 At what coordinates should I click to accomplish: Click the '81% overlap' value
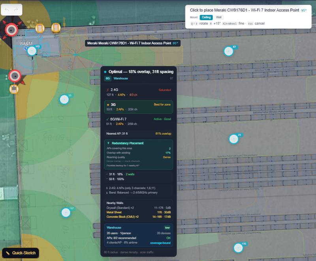(x=163, y=133)
